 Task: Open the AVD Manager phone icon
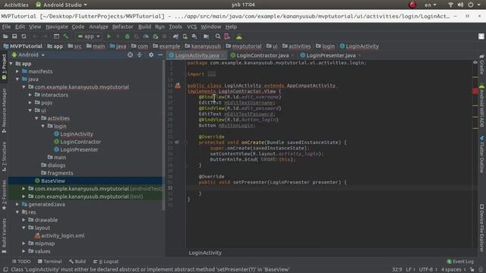(185, 36)
